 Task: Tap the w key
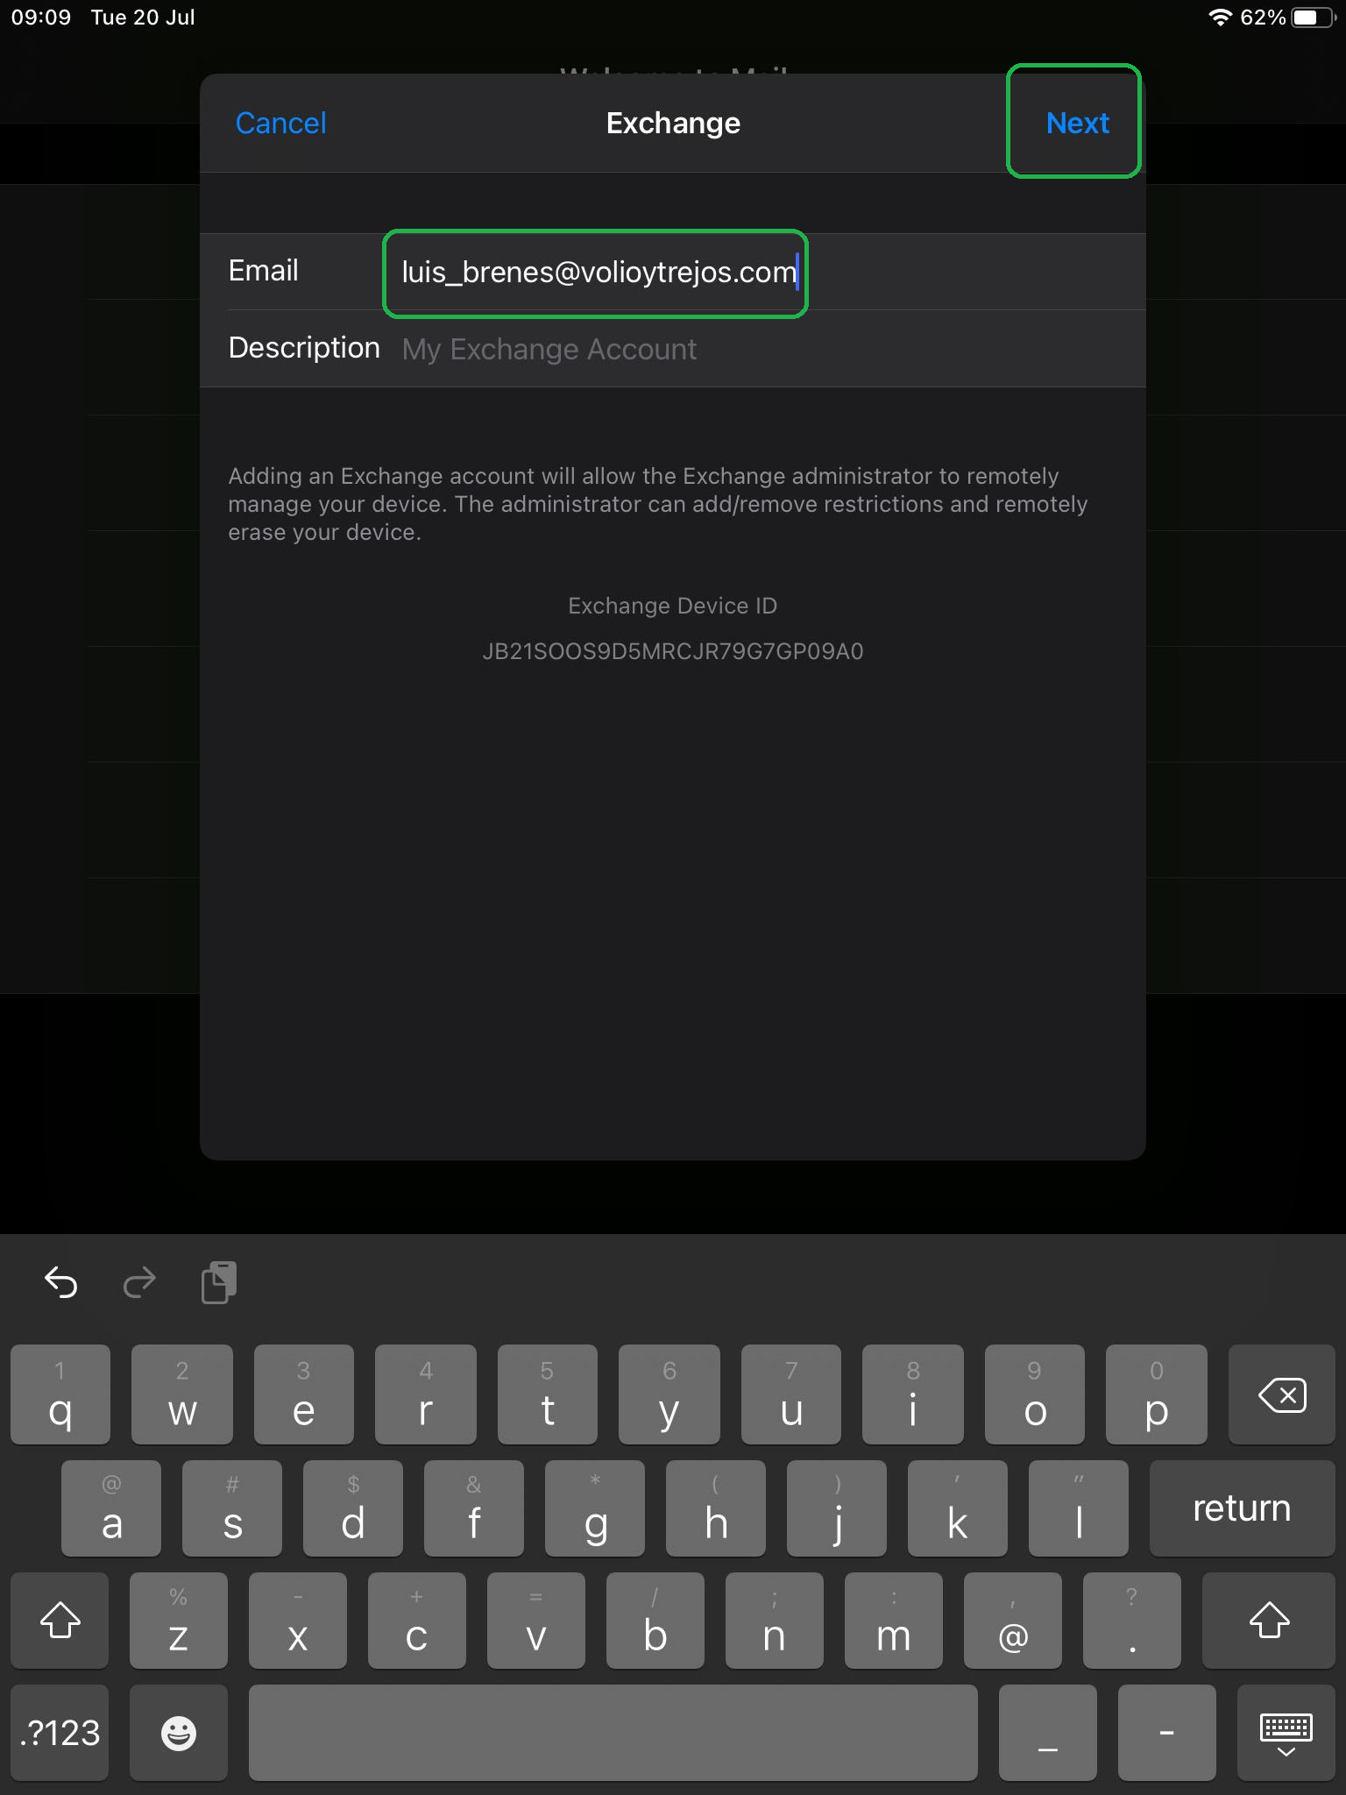[x=182, y=1394]
